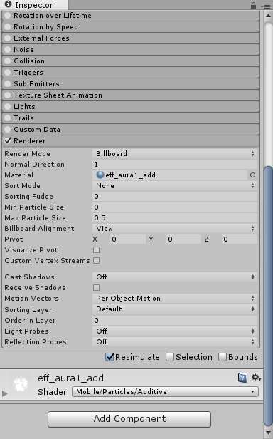Open the eff_aura1_add material gear menu

256,378
